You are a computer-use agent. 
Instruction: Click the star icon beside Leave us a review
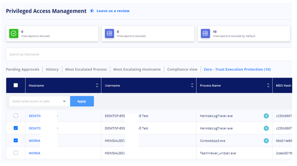point(92,11)
